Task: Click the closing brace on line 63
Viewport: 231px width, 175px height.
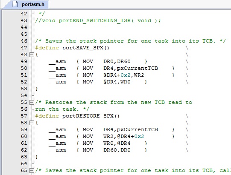Action: tap(37, 157)
